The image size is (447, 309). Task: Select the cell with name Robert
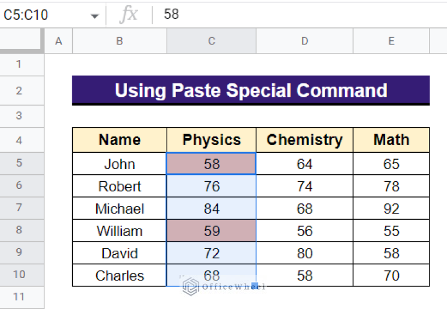[119, 186]
